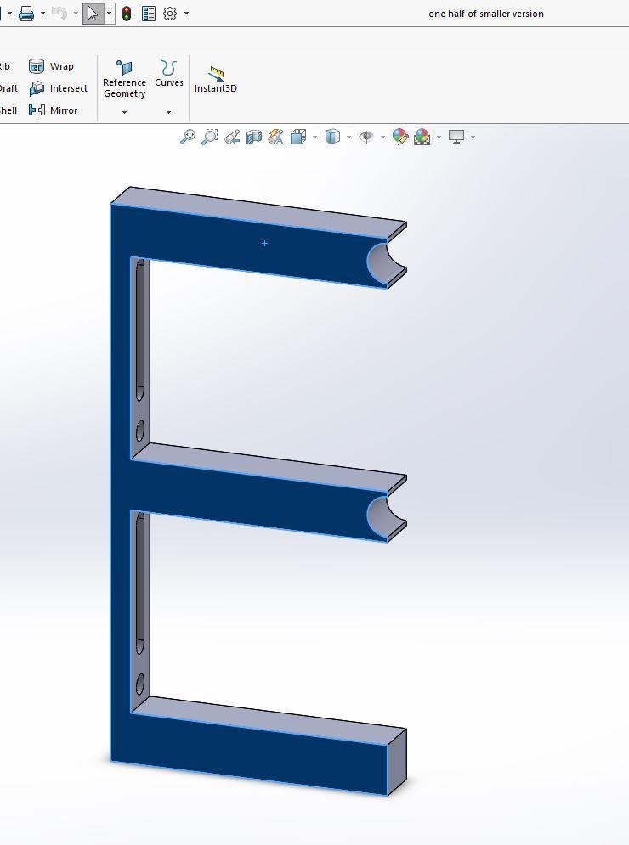Click the Wrap feature icon
This screenshot has width=629, height=845.
click(x=37, y=66)
